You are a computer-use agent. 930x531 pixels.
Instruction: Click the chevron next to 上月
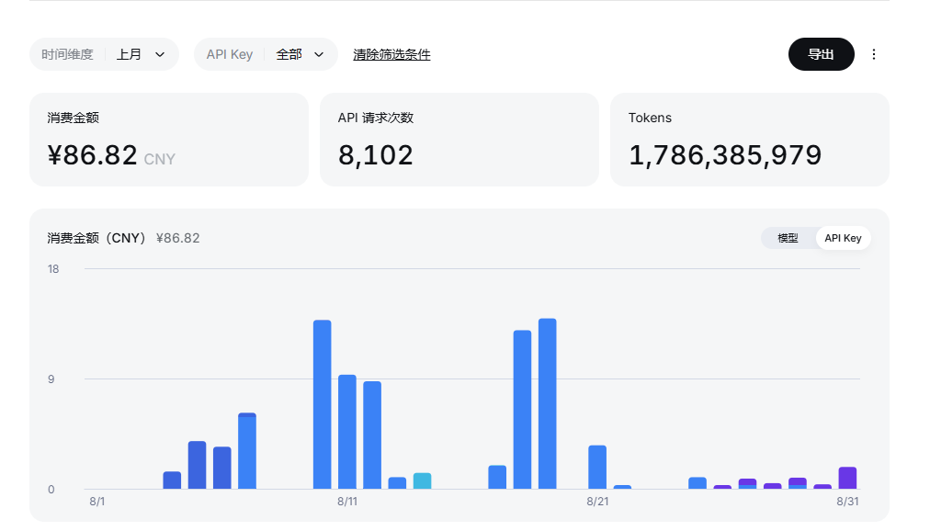coord(160,54)
